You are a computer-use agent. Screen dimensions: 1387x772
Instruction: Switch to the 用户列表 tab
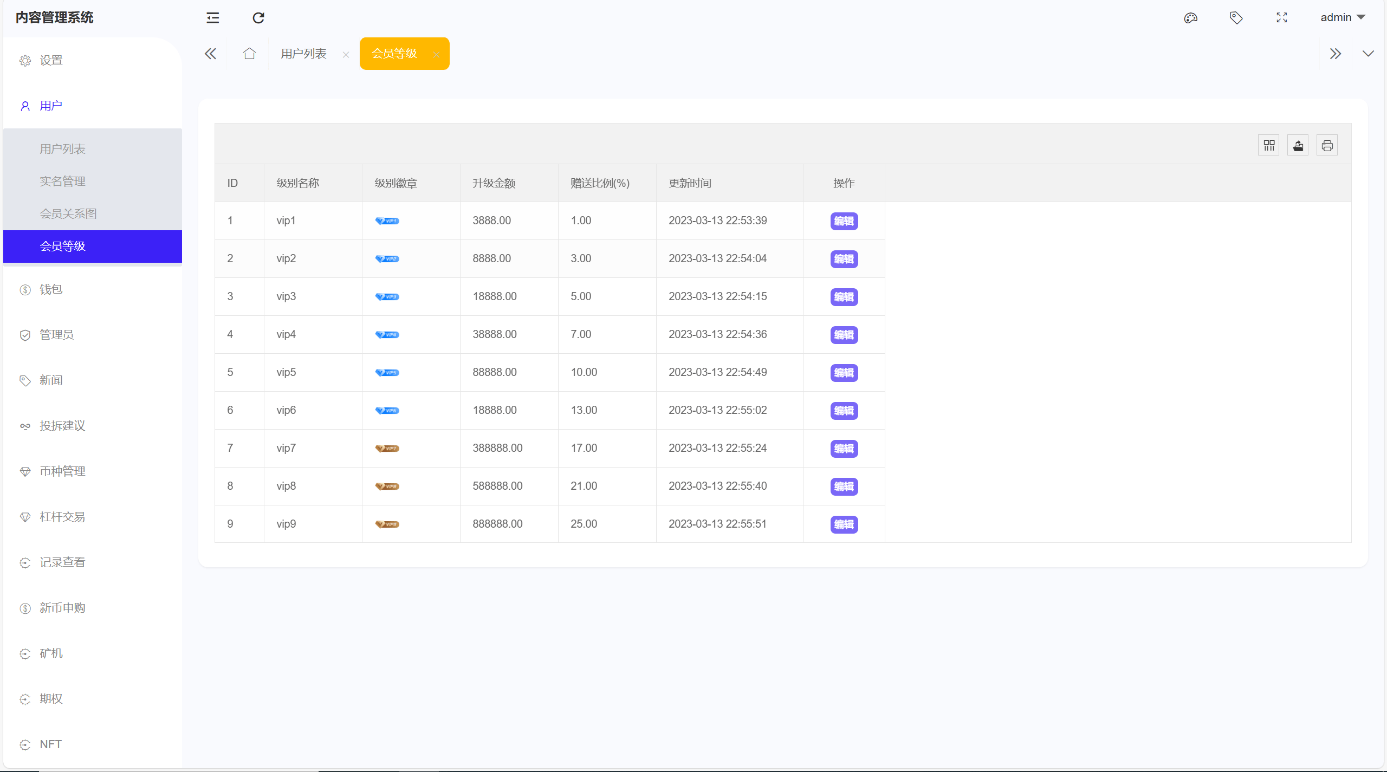(x=303, y=54)
